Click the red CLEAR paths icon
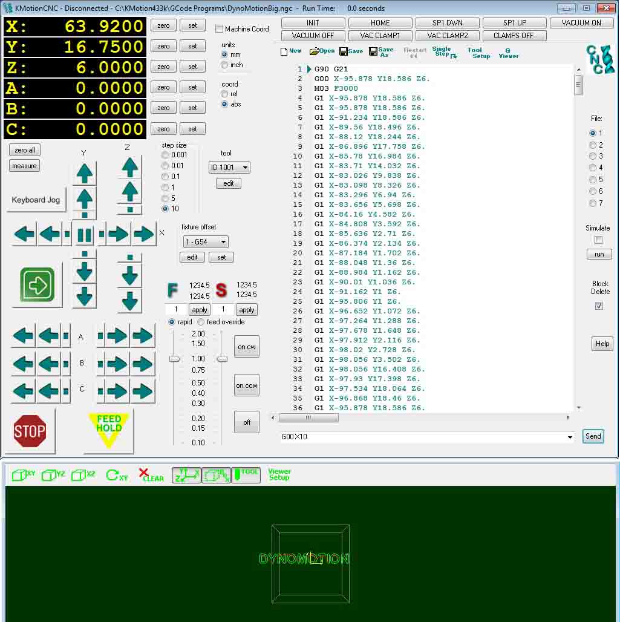This screenshot has width=620, height=622. [151, 475]
